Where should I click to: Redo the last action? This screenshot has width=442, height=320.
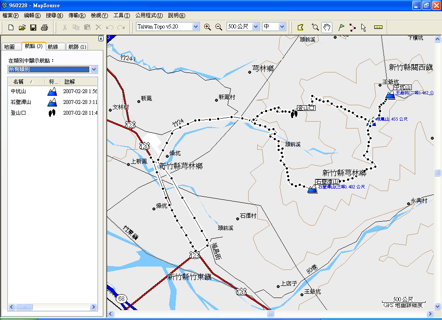click(x=121, y=27)
